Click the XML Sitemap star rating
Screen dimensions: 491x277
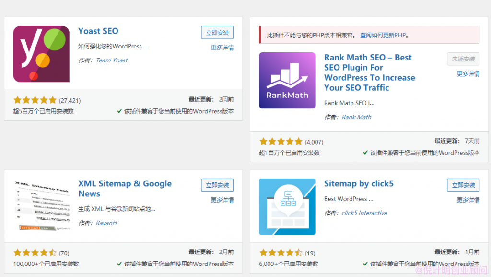pyautogui.click(x=35, y=253)
